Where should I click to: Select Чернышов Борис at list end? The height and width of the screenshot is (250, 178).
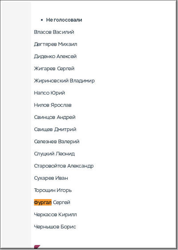(55, 227)
